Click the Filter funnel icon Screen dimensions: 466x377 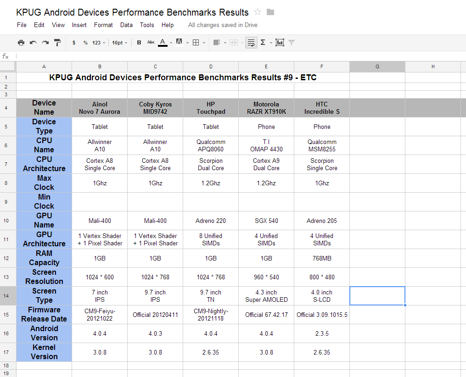tap(292, 43)
